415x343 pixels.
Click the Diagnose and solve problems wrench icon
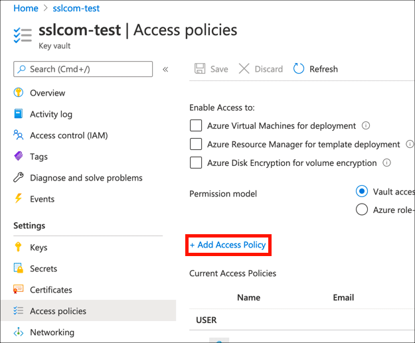[18, 178]
